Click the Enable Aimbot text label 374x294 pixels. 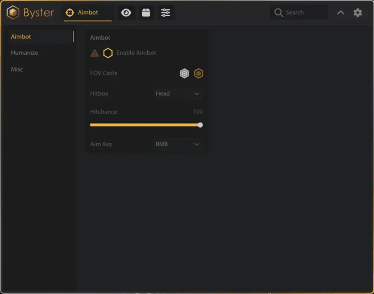pos(136,53)
